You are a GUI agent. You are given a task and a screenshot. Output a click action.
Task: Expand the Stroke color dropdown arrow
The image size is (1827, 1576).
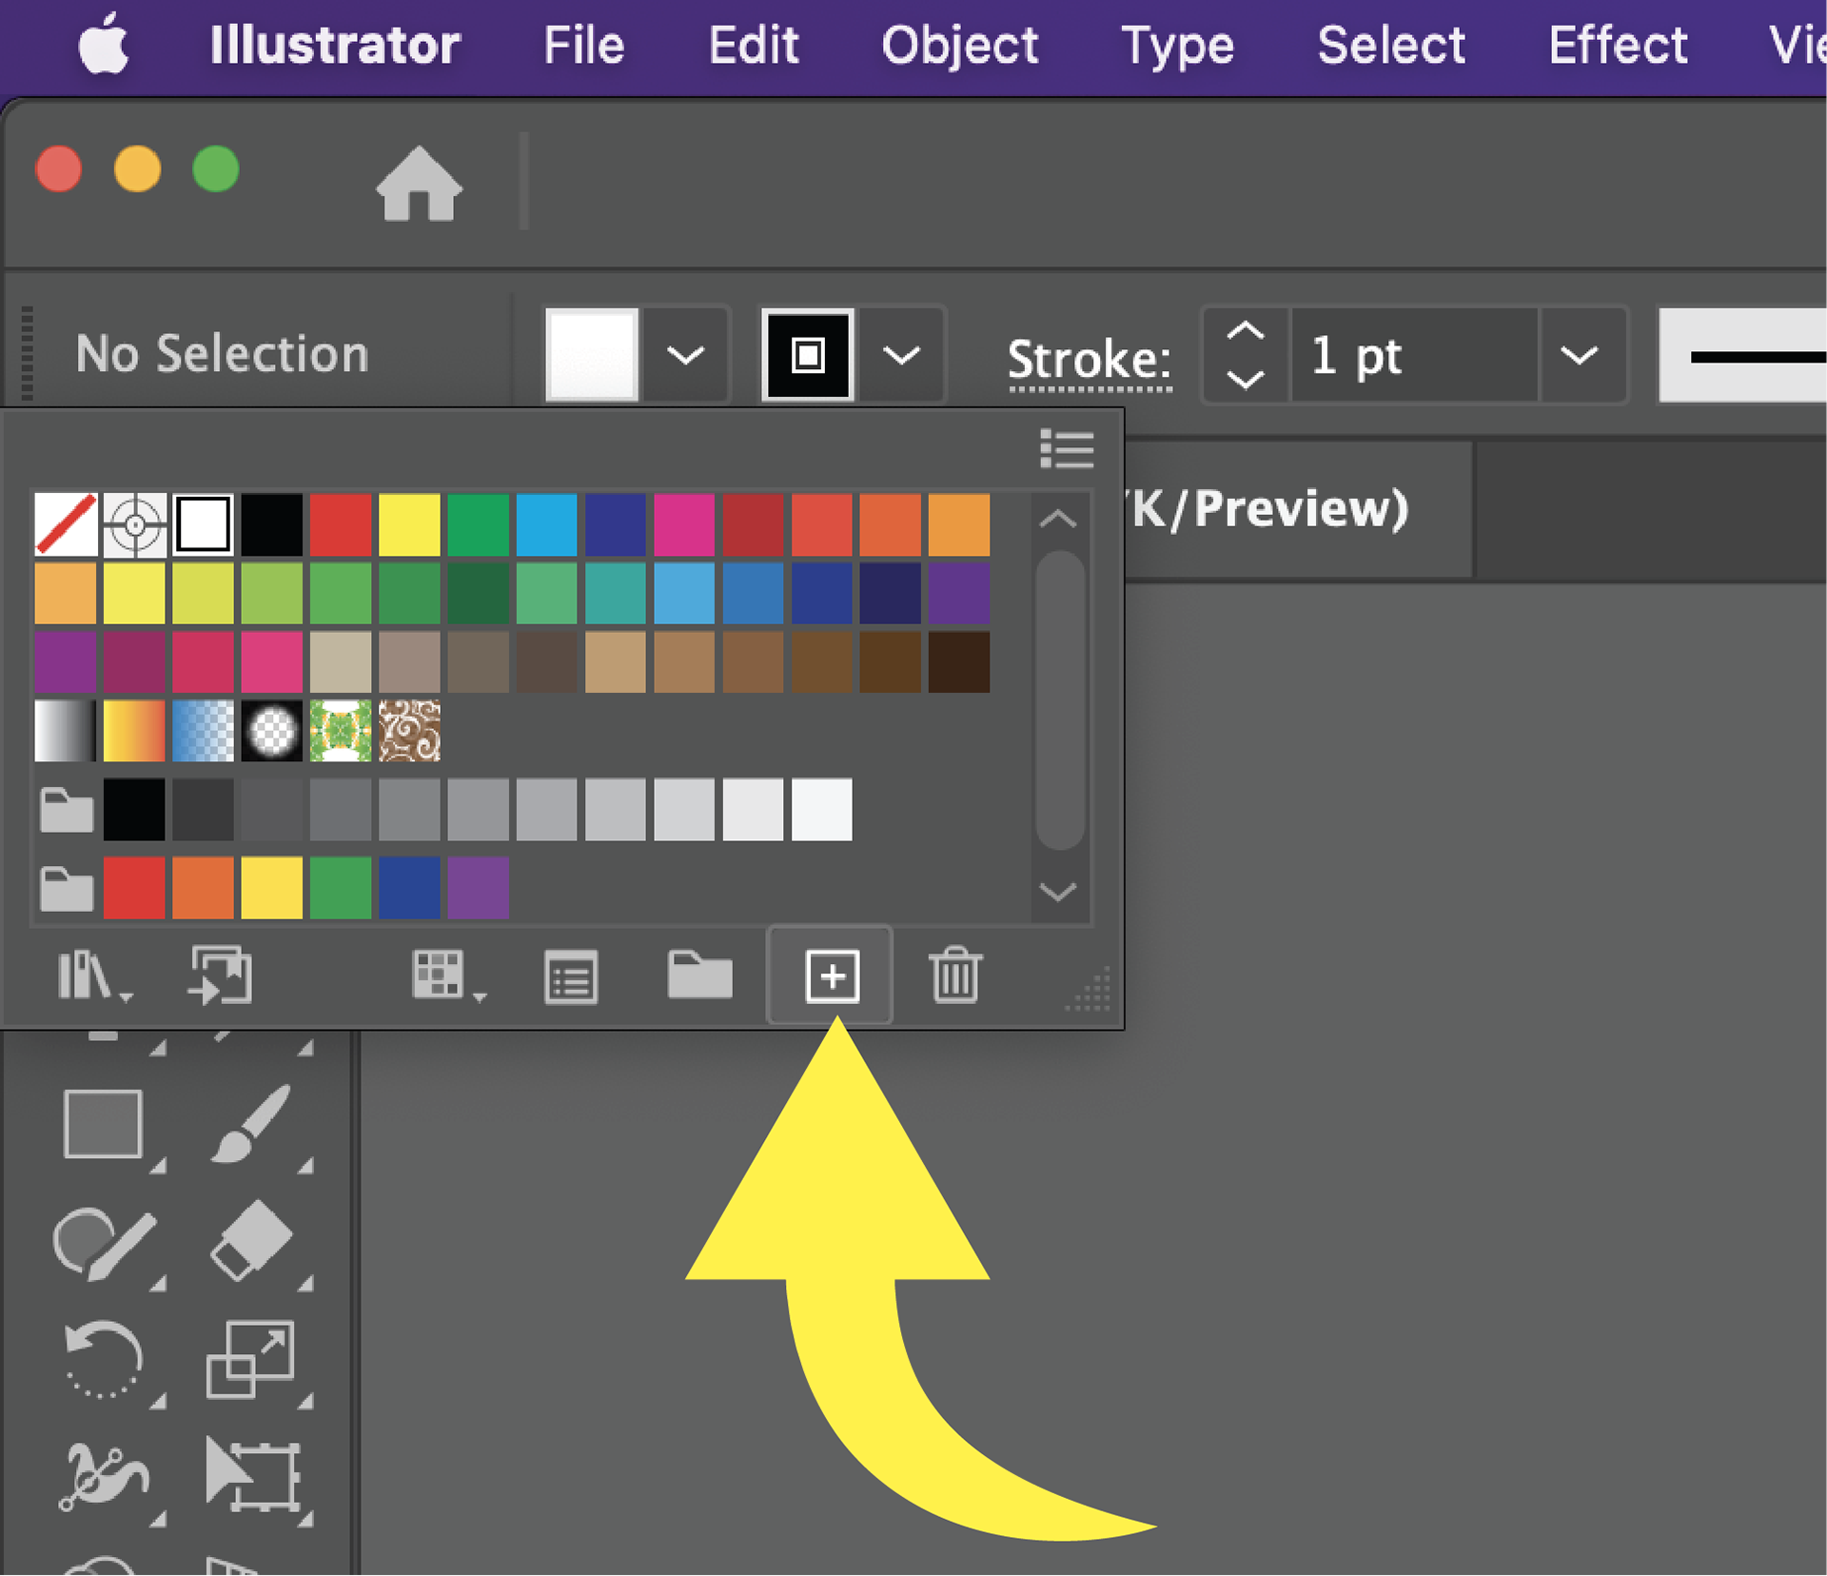901,355
